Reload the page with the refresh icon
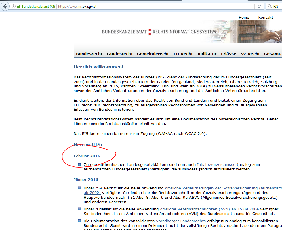 (x=259, y=6)
